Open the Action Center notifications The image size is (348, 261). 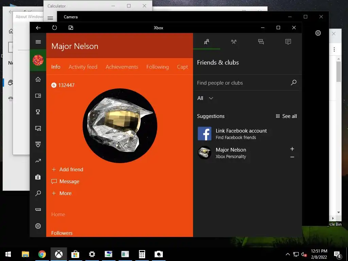337,254
